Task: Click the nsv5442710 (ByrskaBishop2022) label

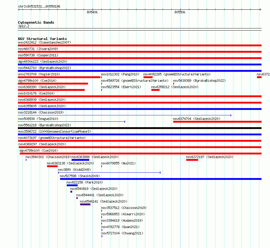Action: tap(45, 68)
